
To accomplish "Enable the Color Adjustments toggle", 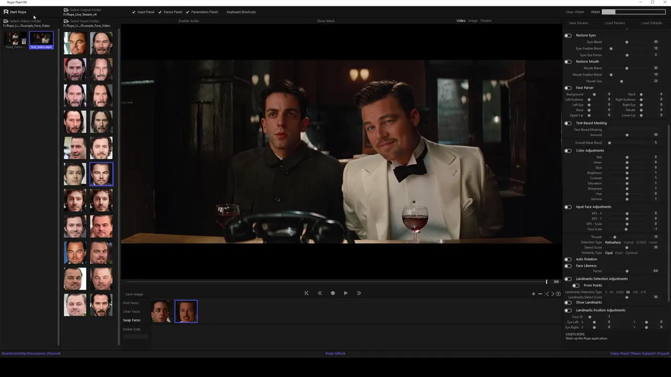I will pyautogui.click(x=568, y=151).
